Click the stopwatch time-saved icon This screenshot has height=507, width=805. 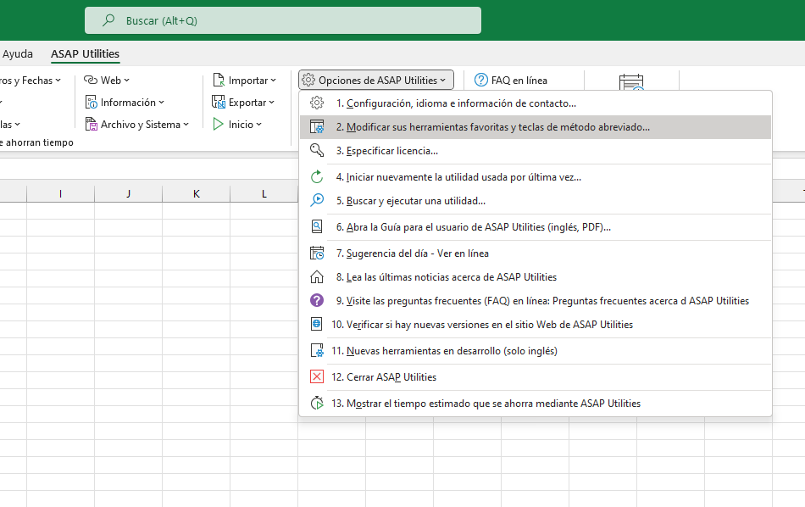pyautogui.click(x=317, y=404)
